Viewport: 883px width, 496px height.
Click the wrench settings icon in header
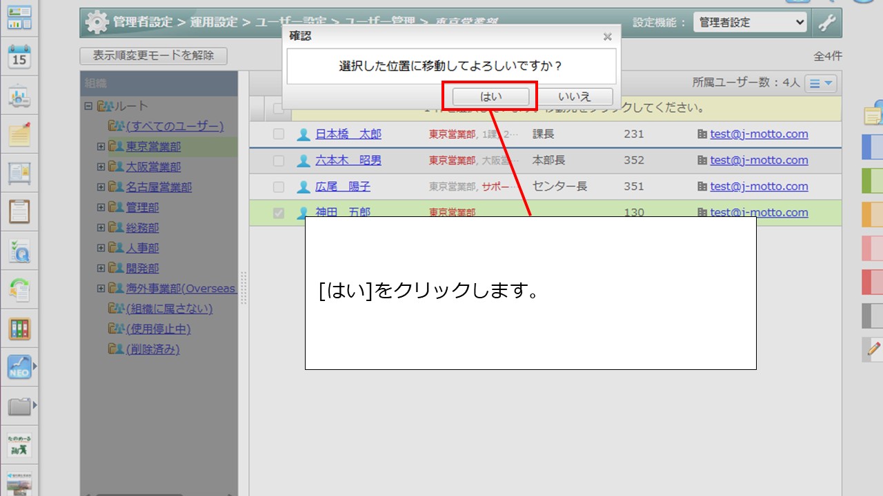826,22
